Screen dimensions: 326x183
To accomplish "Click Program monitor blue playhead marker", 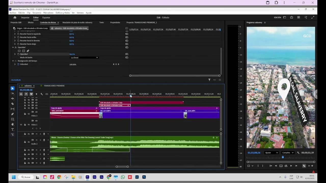I will pyautogui.click(x=283, y=157).
